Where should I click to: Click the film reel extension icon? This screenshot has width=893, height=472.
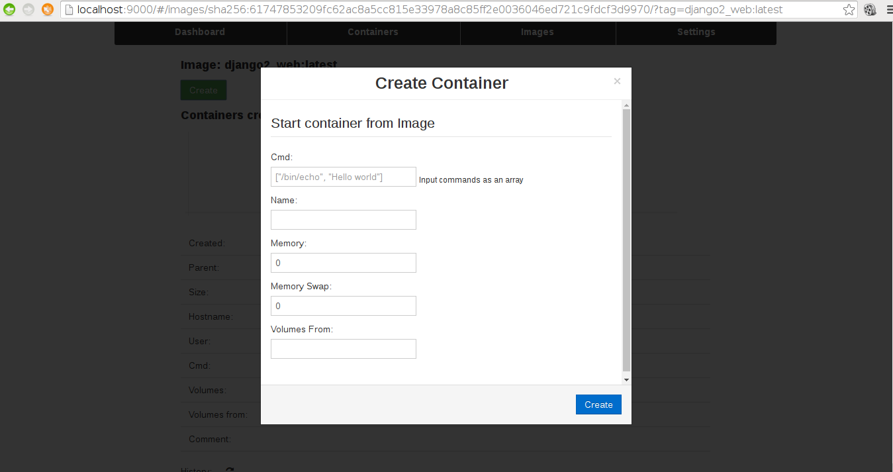point(870,10)
